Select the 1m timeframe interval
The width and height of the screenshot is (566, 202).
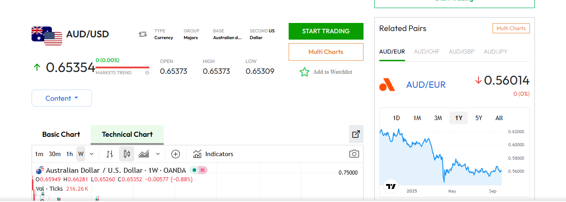pos(39,154)
